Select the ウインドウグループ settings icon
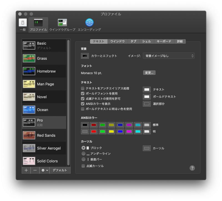 pyautogui.click(x=62, y=23)
